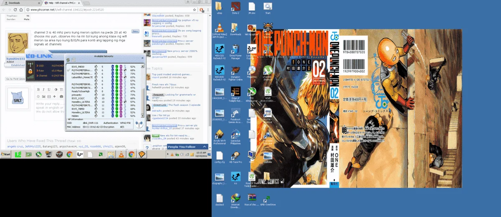
Task: Click the insert image icon in editor
Action: point(44,96)
